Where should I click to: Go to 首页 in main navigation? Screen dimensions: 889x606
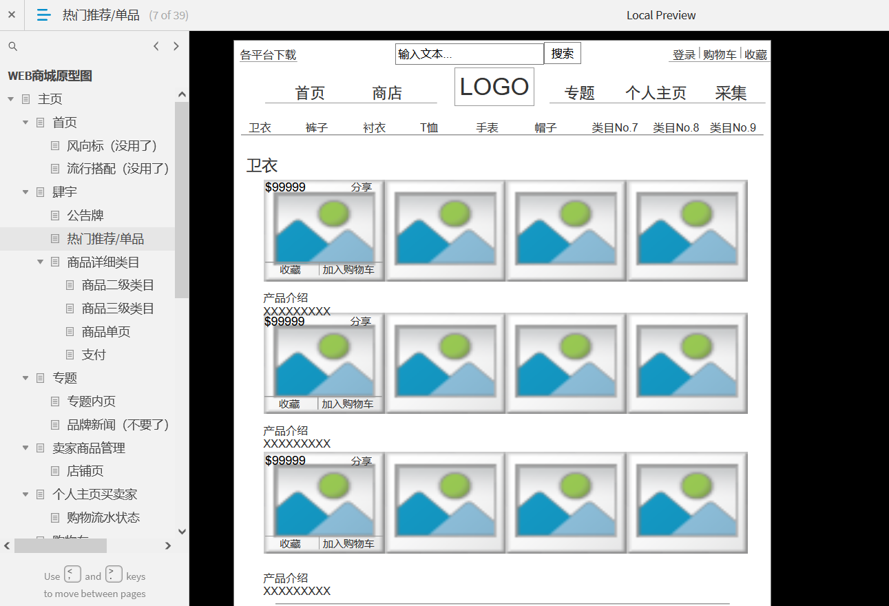tap(310, 93)
